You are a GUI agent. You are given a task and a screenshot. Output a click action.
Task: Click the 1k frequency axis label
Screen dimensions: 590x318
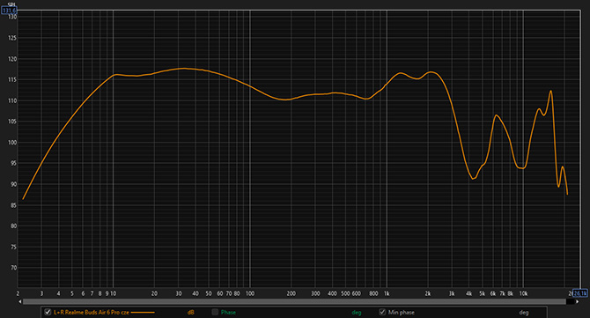(x=387, y=293)
